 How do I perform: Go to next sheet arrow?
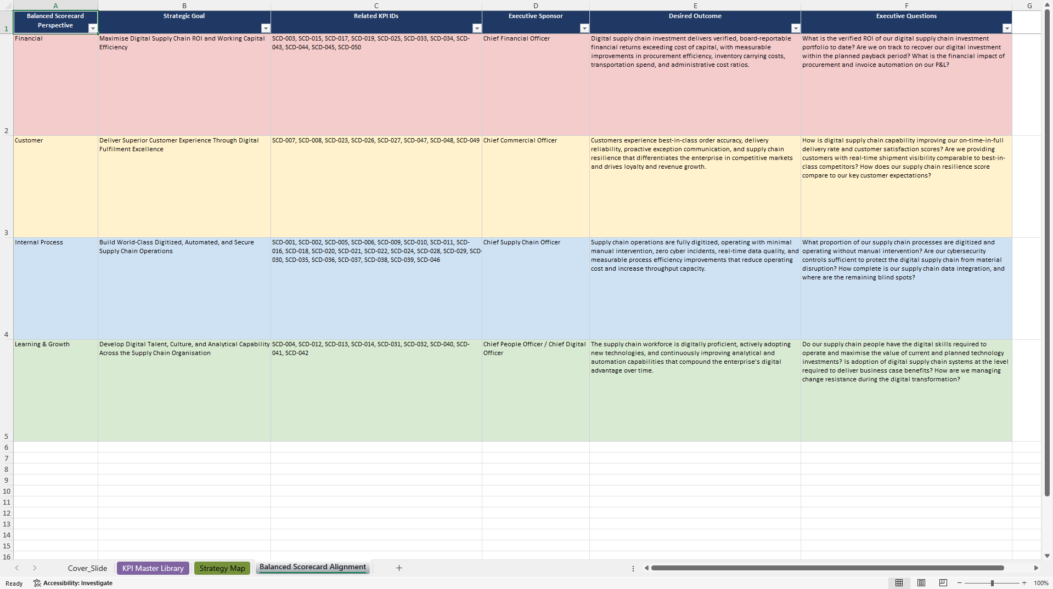click(x=35, y=568)
